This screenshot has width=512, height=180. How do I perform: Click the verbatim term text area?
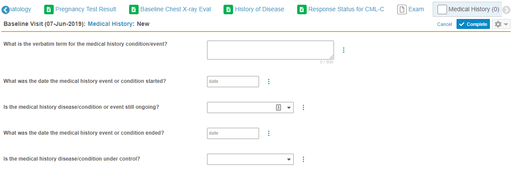pos(270,50)
